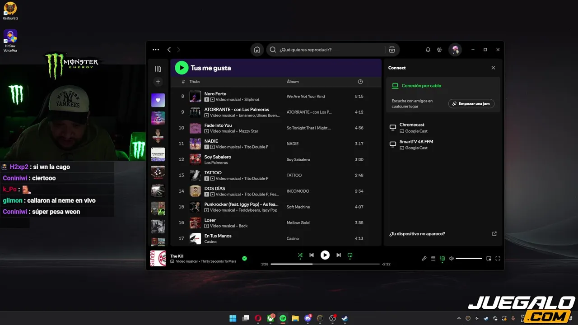The width and height of the screenshot is (578, 325).
Task: Open album 'Soft Machine'
Action: pyautogui.click(x=298, y=207)
